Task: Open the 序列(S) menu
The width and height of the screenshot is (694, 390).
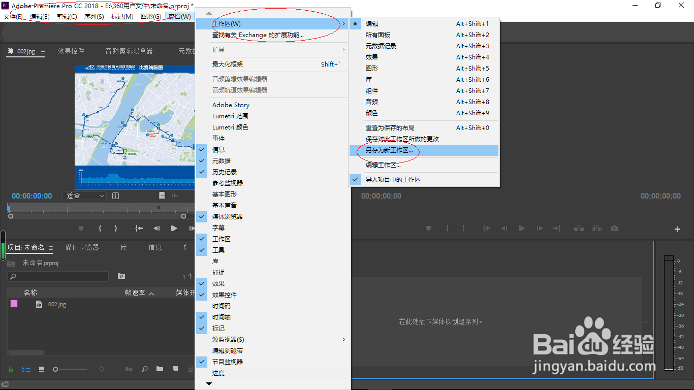Action: click(x=94, y=16)
